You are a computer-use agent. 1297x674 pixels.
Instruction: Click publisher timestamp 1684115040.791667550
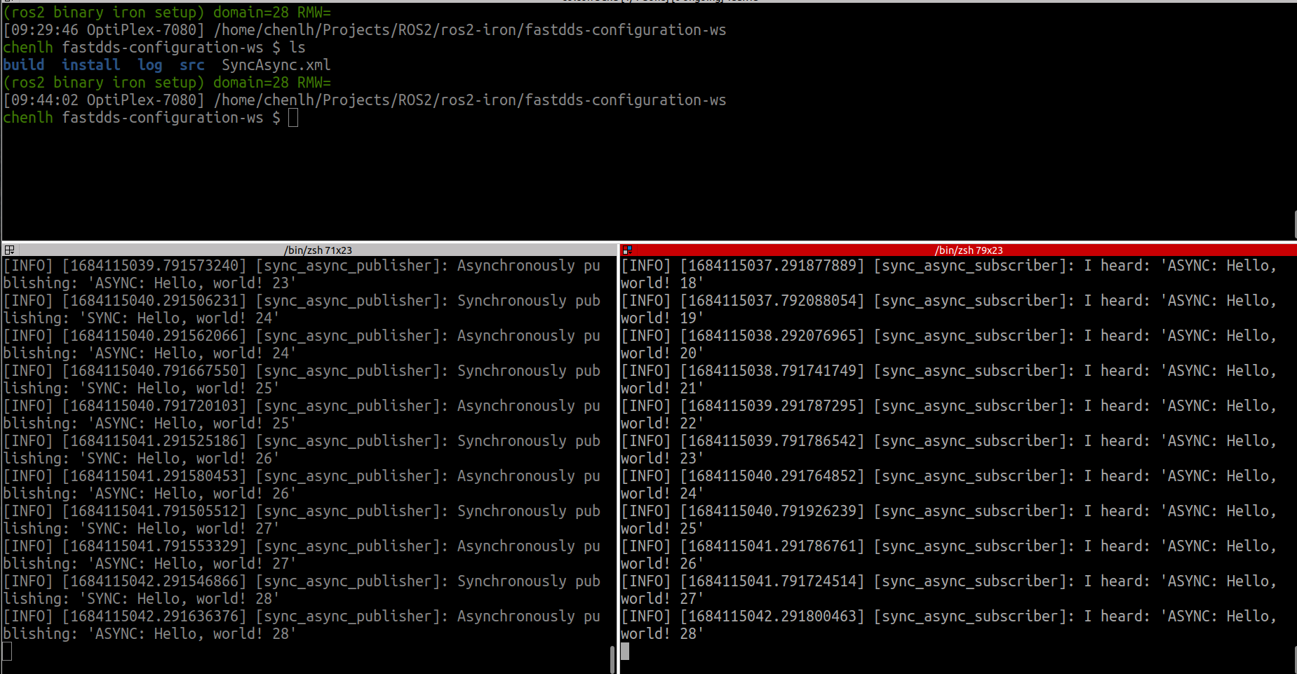(154, 371)
